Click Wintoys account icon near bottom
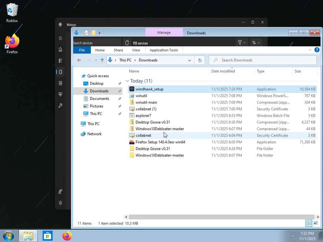Screen dimensions: 323x242 [x=60, y=192]
